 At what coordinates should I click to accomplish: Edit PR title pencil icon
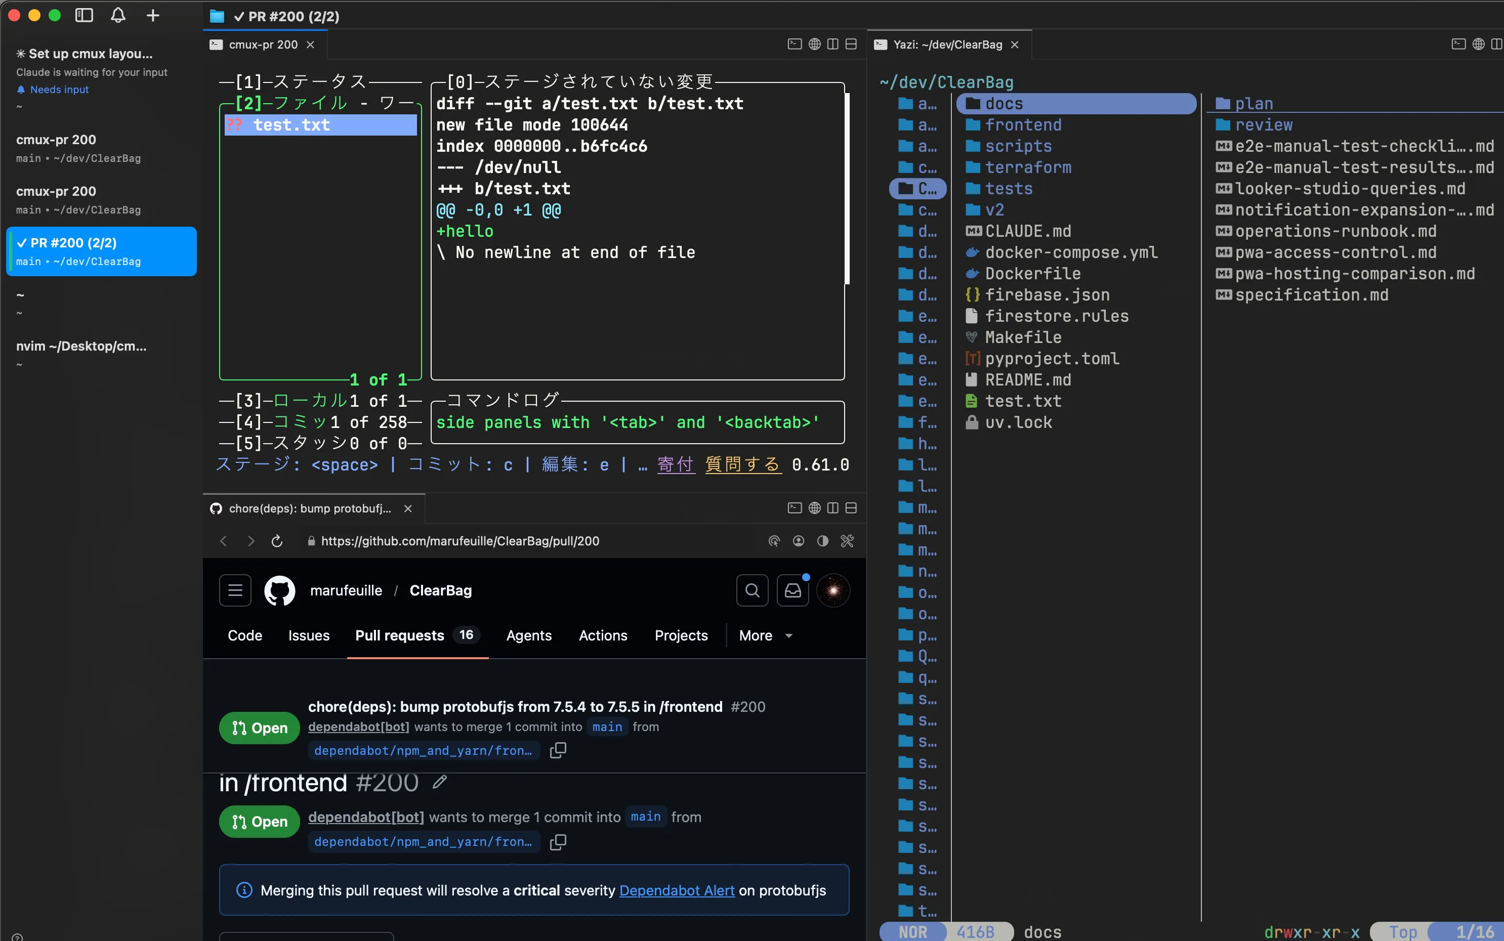pos(439,782)
